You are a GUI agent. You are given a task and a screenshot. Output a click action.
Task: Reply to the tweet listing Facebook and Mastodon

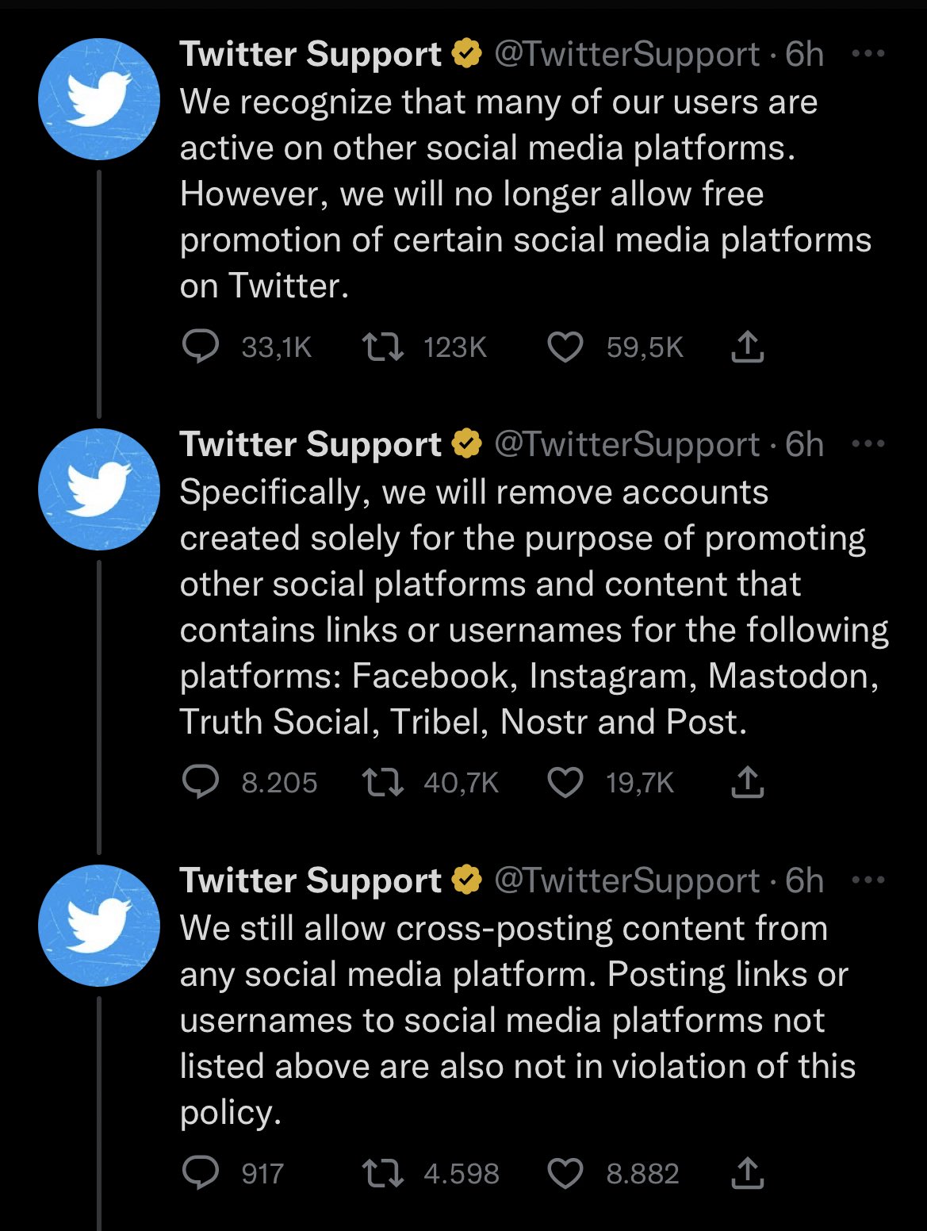[x=200, y=783]
